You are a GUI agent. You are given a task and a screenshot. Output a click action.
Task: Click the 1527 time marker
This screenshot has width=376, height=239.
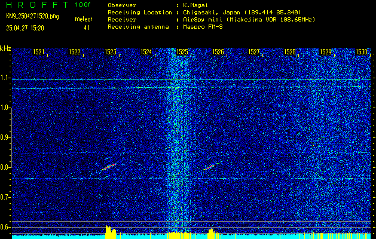[x=253, y=52]
